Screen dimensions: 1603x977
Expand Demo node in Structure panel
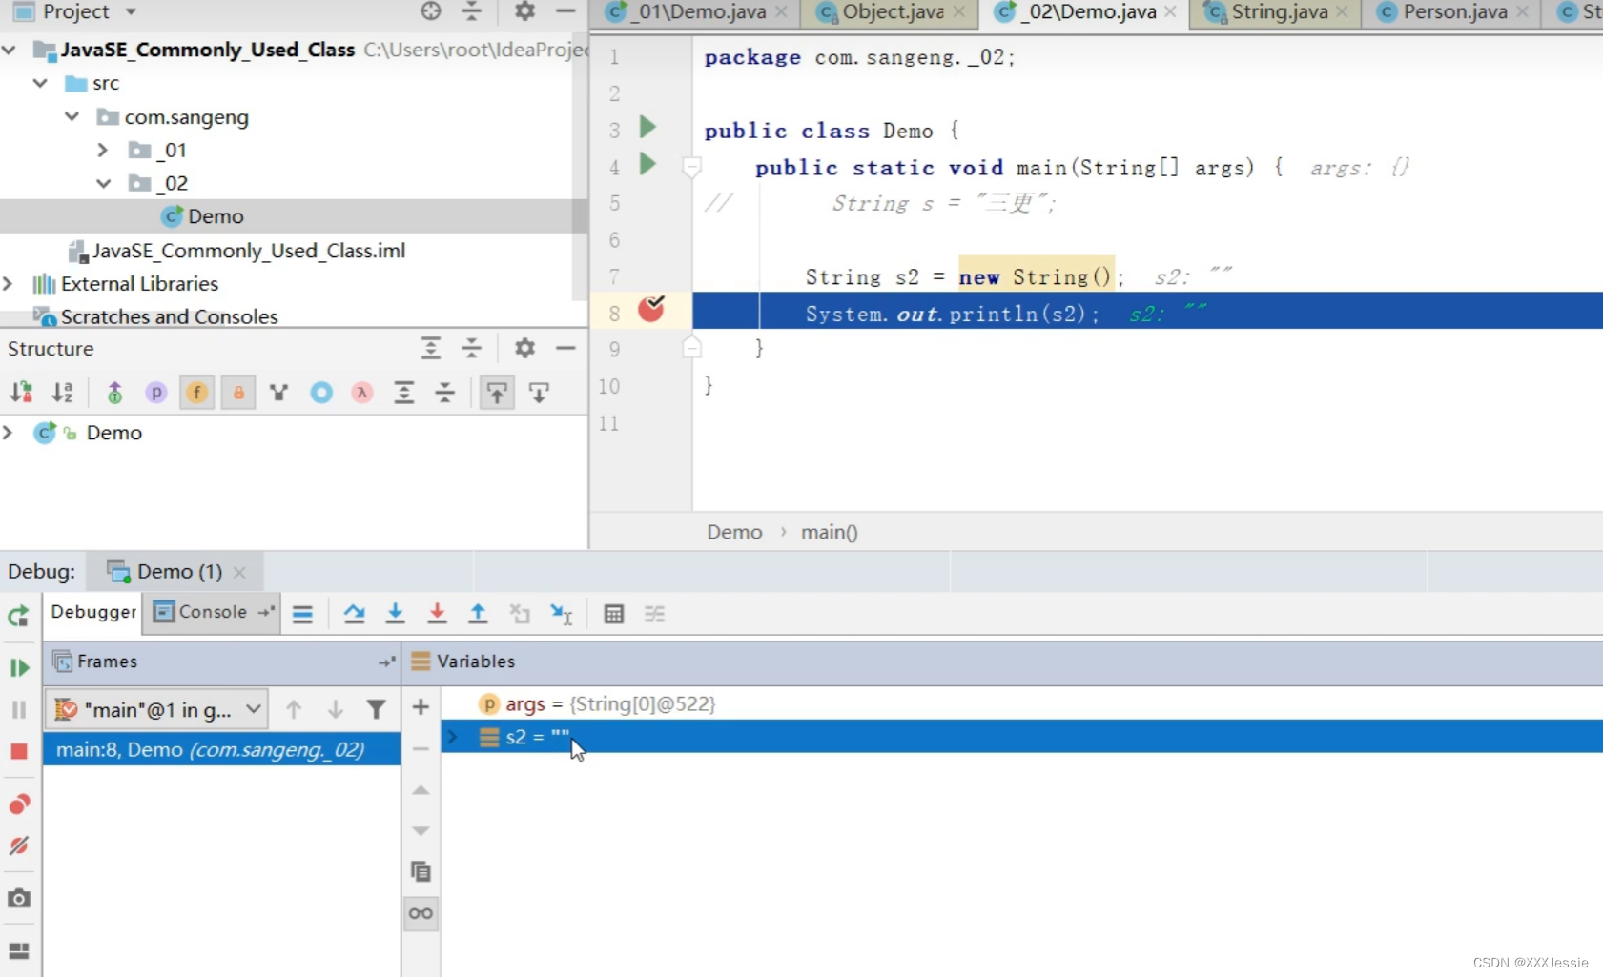(x=9, y=433)
